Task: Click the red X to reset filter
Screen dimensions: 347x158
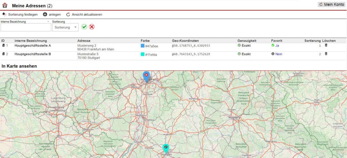Action: (91, 27)
